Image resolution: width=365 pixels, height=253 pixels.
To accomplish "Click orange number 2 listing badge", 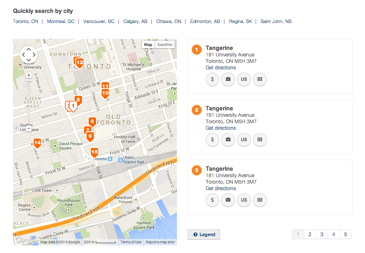I will 197,110.
